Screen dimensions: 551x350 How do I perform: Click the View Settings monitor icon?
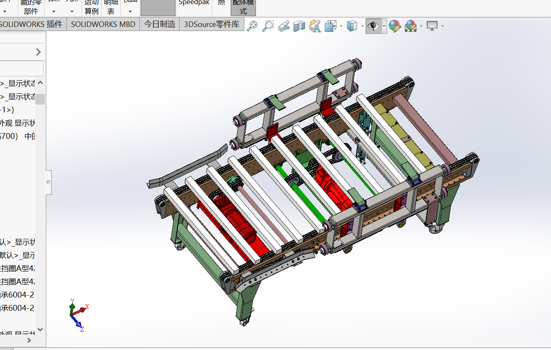coord(432,26)
